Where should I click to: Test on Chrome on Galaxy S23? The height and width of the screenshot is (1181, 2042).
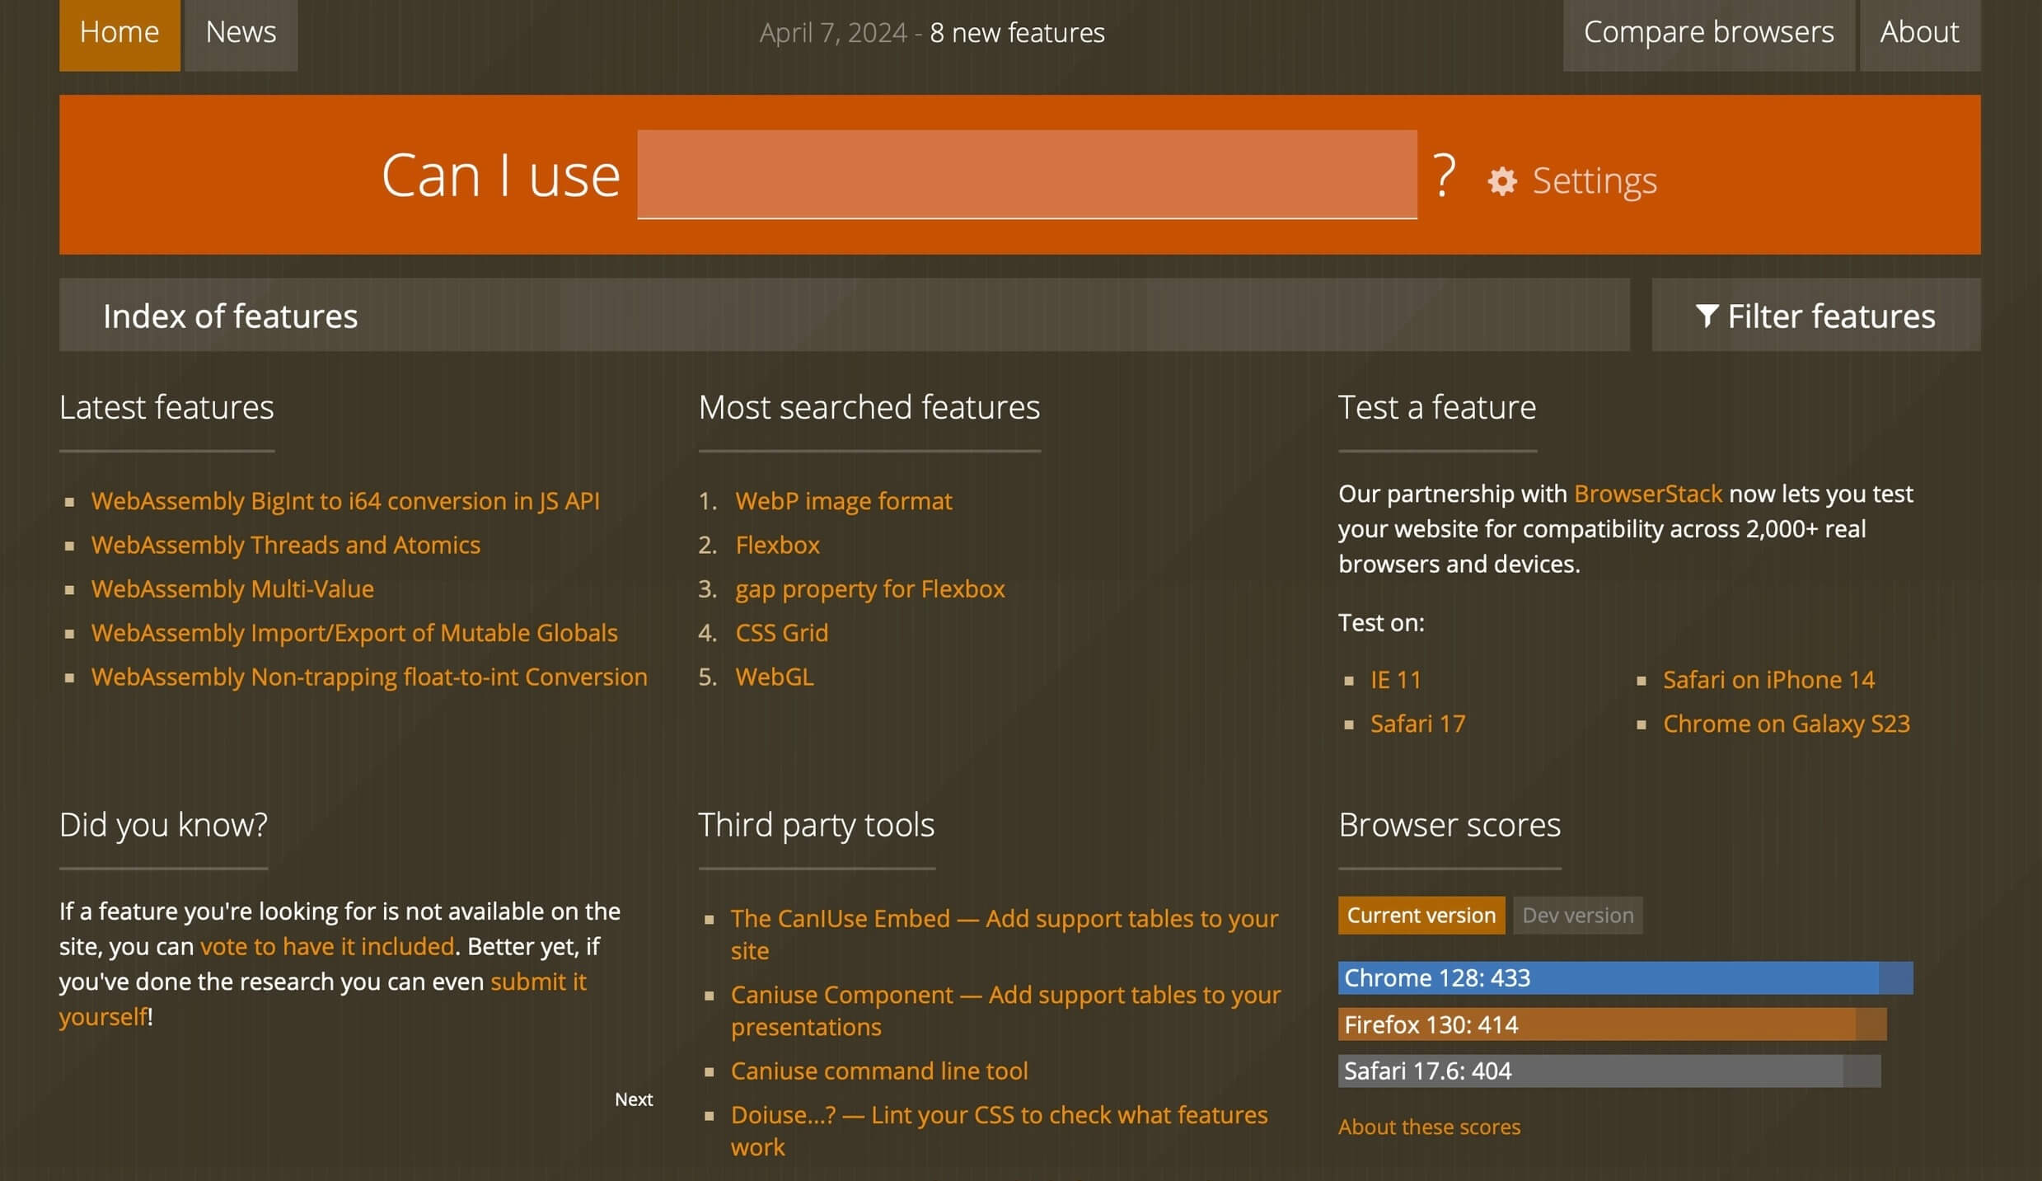[x=1786, y=724]
